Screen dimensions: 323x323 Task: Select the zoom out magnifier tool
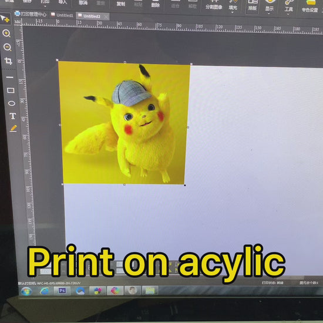pyautogui.click(x=8, y=47)
